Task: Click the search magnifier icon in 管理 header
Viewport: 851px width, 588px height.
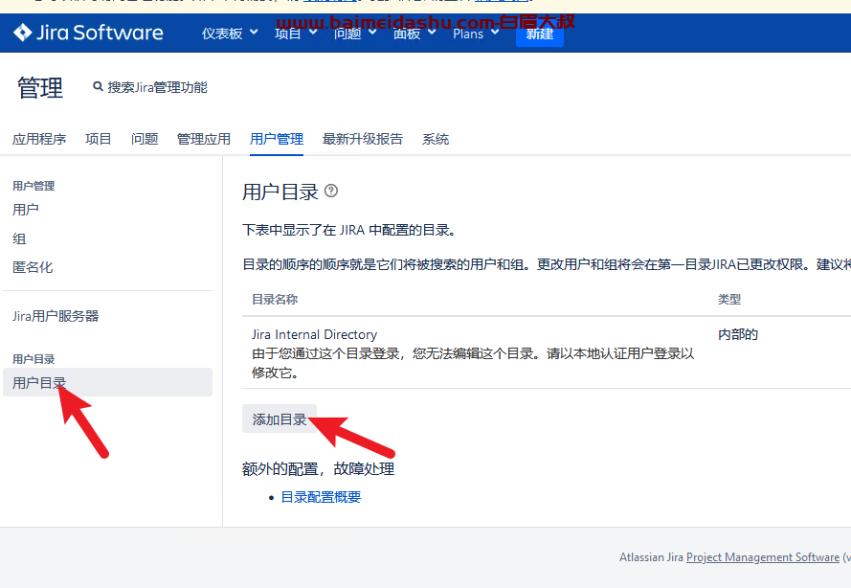Action: point(98,86)
